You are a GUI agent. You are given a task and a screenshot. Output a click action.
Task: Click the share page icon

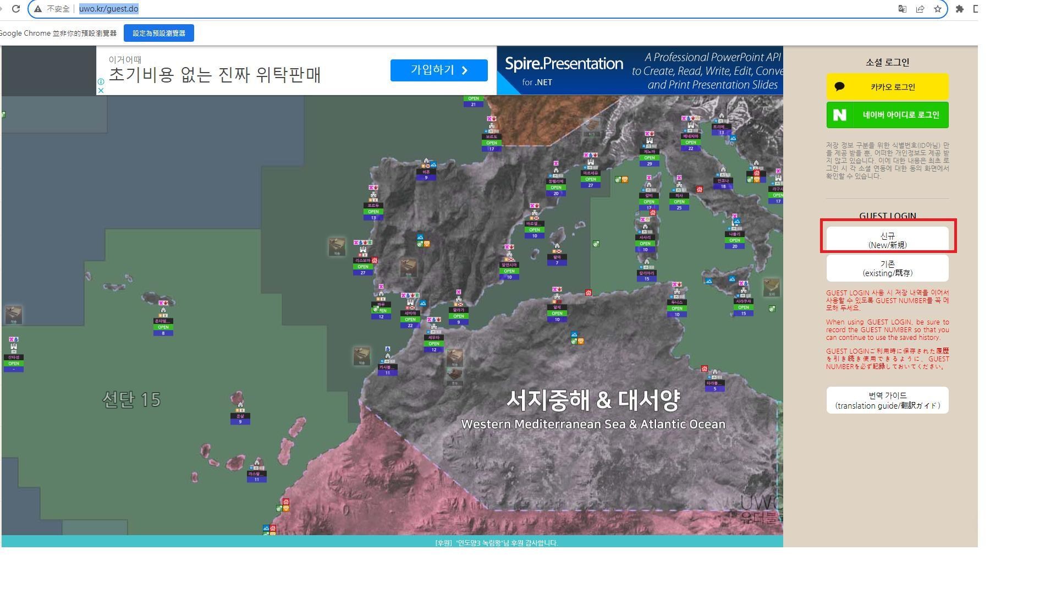pyautogui.click(x=920, y=9)
